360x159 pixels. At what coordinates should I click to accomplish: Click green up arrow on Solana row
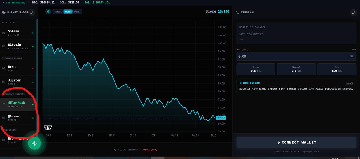click(33, 32)
